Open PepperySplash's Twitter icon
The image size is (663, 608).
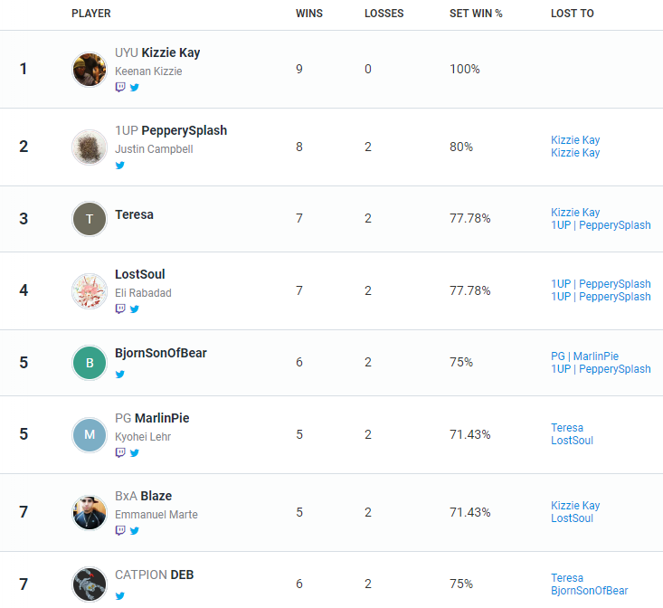(x=120, y=165)
